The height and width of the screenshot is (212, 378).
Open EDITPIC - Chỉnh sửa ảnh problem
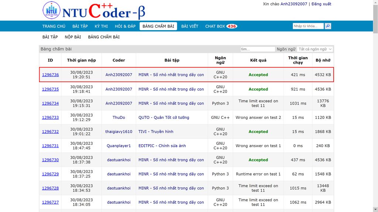[162, 146]
